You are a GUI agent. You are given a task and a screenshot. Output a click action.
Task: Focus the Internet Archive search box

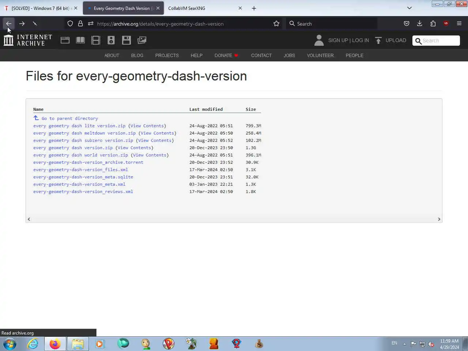tap(436, 41)
